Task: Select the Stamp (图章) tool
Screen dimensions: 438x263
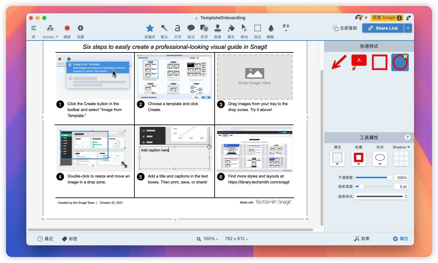Action: [218, 31]
